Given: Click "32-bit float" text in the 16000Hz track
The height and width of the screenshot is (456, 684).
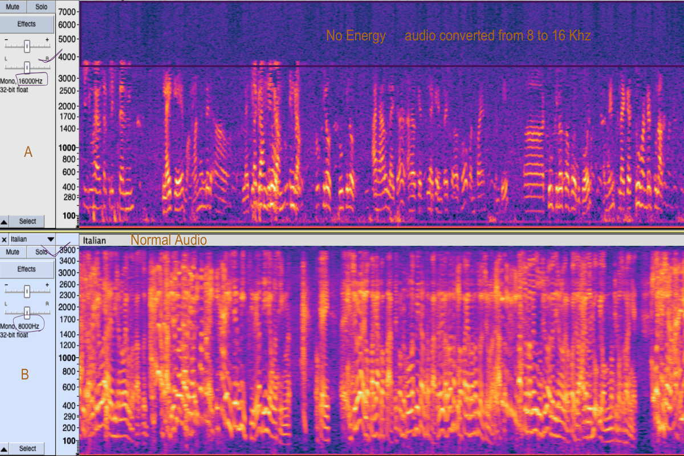Looking at the screenshot, I should (x=14, y=89).
